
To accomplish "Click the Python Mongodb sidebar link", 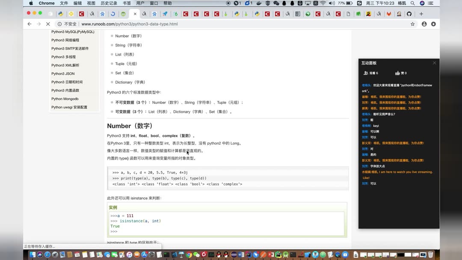I will [x=65, y=99].
